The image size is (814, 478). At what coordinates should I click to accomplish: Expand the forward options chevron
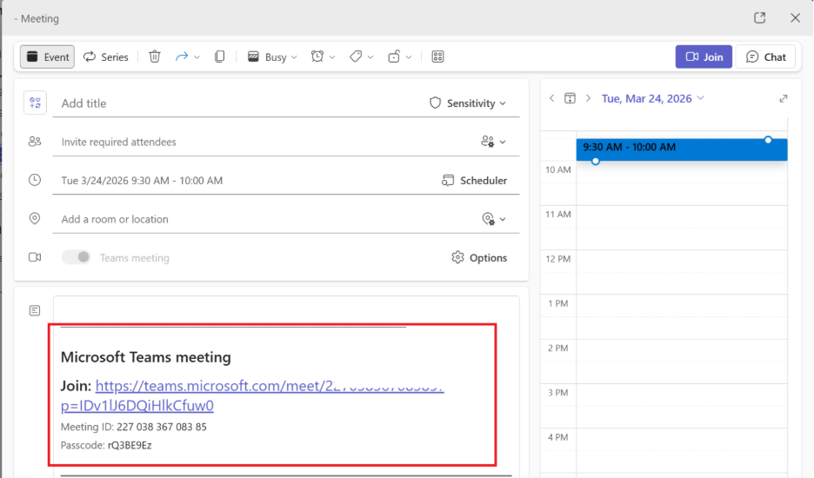[x=197, y=57]
